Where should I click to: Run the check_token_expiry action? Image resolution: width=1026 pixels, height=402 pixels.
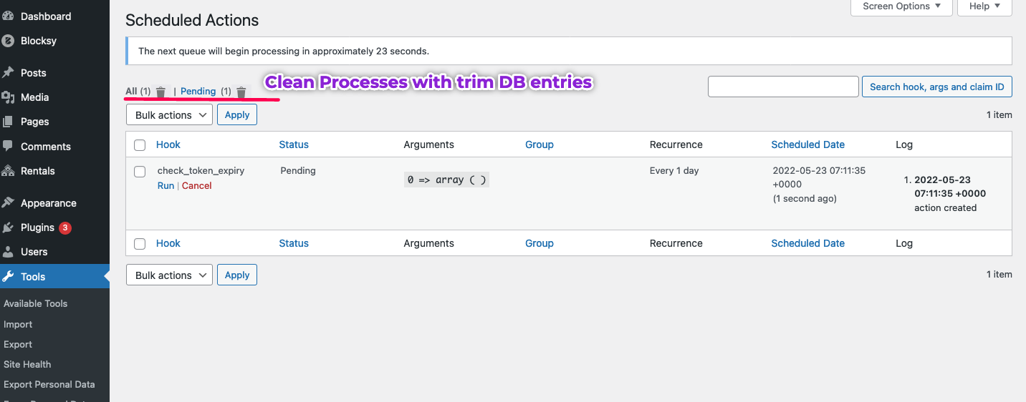click(166, 186)
